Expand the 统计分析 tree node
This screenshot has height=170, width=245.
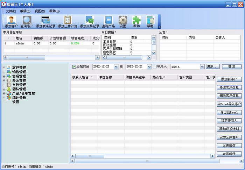(x=4, y=98)
